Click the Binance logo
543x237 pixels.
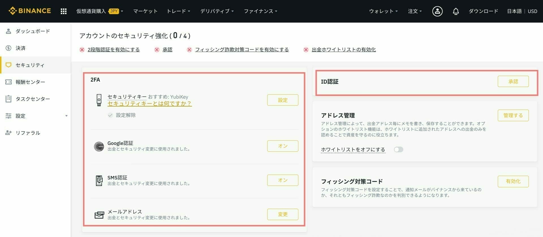click(30, 11)
